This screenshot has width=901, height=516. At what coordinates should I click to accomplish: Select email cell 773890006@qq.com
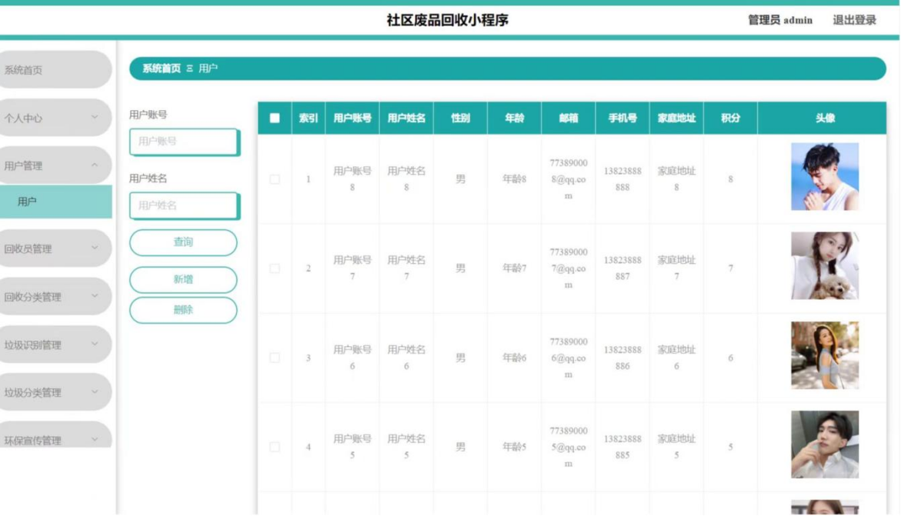point(569,358)
